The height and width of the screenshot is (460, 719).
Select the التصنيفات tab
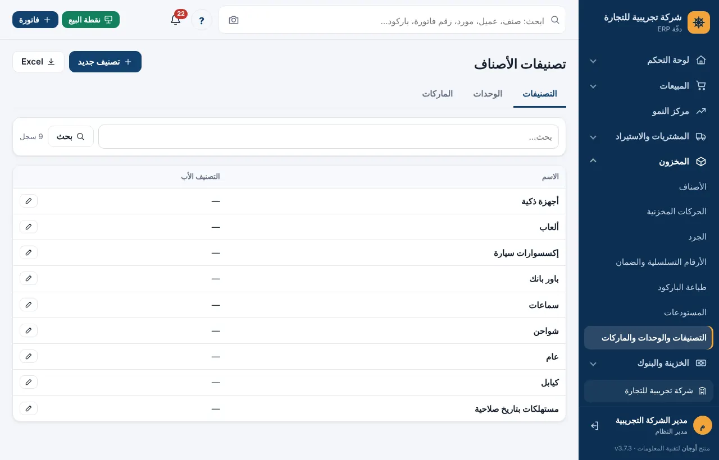[540, 94]
